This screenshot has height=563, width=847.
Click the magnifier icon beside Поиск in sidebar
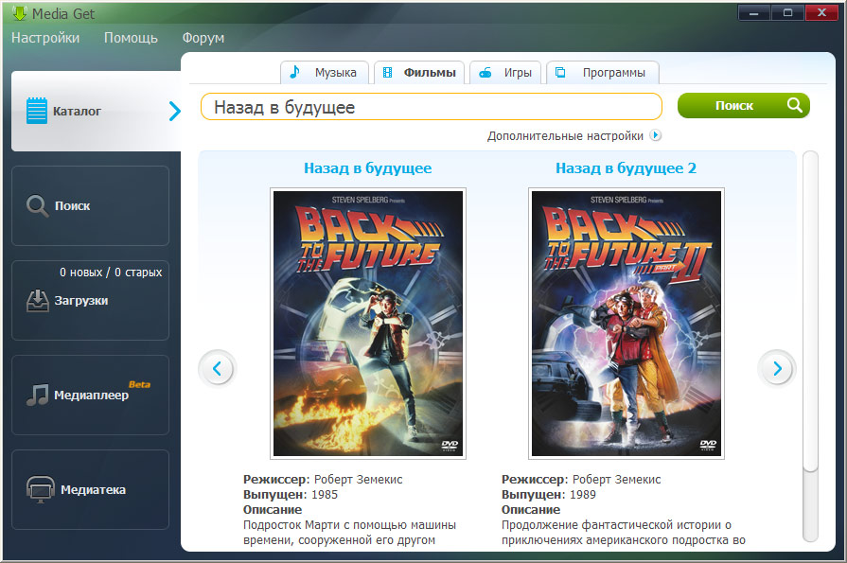(38, 206)
